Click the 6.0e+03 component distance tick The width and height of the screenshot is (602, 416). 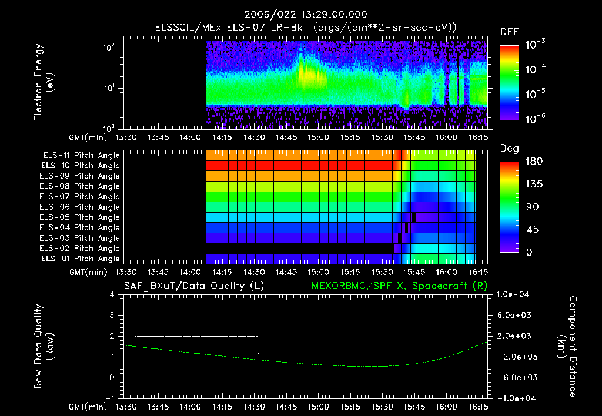(514, 315)
